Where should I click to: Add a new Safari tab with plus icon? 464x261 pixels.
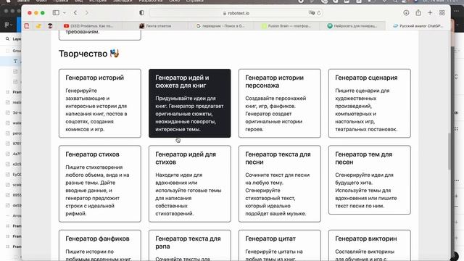pyautogui.click(x=430, y=13)
